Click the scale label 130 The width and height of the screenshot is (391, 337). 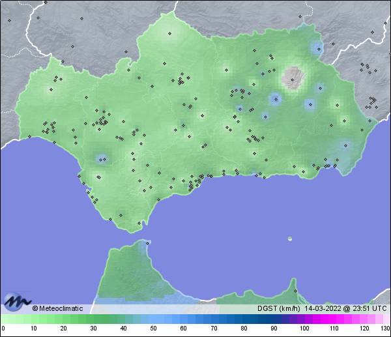click(386, 329)
